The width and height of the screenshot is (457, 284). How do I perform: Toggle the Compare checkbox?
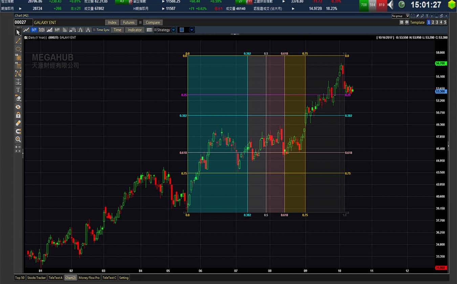pos(140,22)
